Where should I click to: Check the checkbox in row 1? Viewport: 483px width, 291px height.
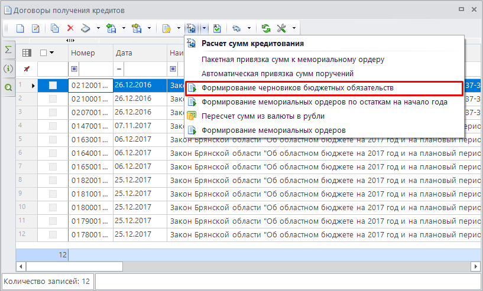click(53, 85)
